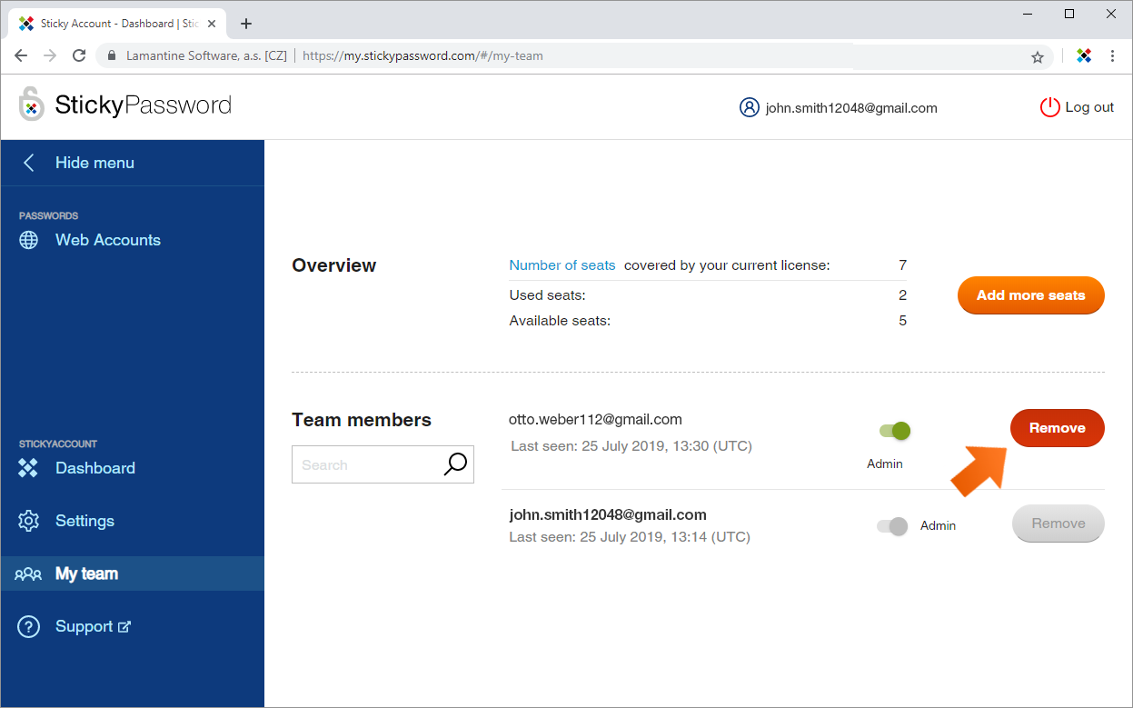The height and width of the screenshot is (708, 1133).
Task: Click the john.smith12048@gmail.com team member email
Action: coord(608,515)
